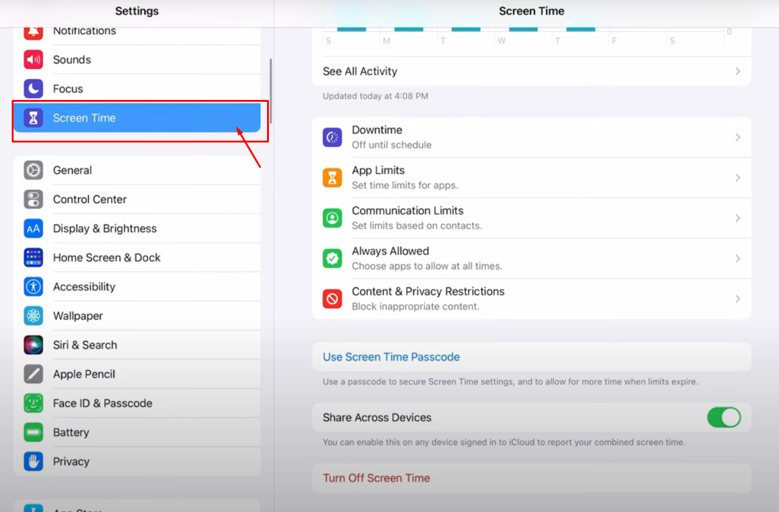
Task: Click the Siri & Search icon
Action: pos(33,345)
